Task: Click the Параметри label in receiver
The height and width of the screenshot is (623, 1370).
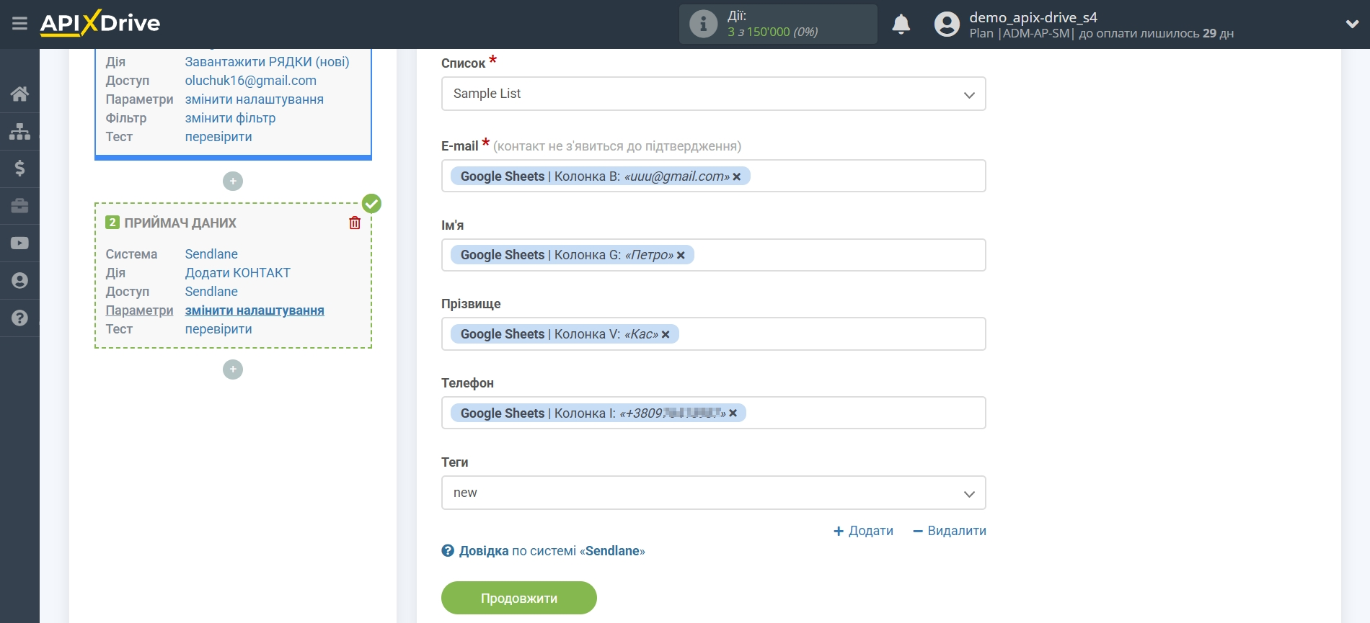Action: [139, 310]
